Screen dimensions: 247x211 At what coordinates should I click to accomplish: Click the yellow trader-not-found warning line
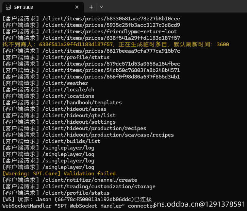pos(116,45)
